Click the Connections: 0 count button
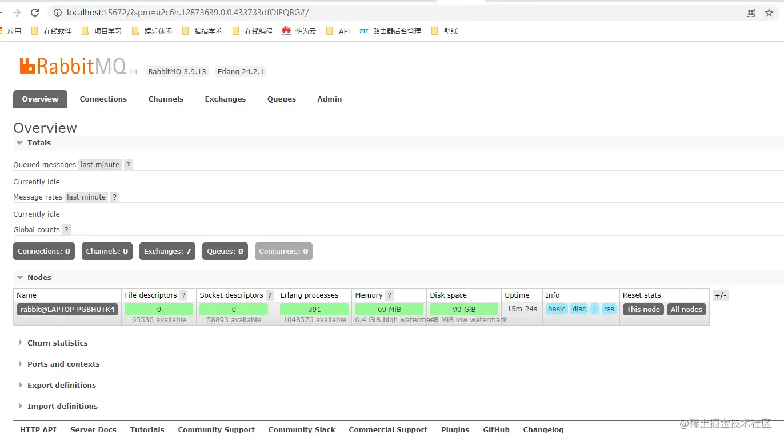Image resolution: width=784 pixels, height=442 pixels. click(44, 251)
